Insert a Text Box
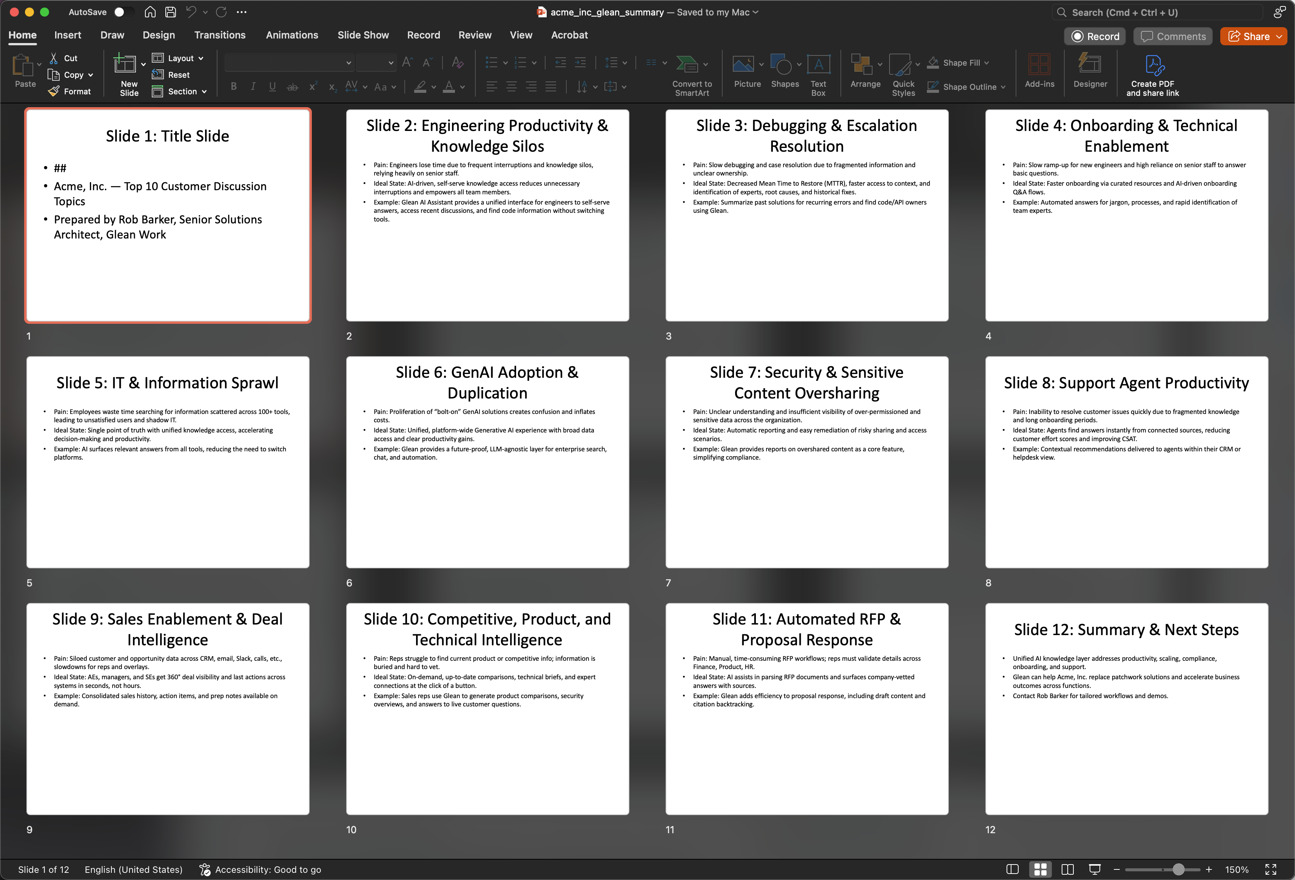The width and height of the screenshot is (1295, 880). [x=818, y=76]
